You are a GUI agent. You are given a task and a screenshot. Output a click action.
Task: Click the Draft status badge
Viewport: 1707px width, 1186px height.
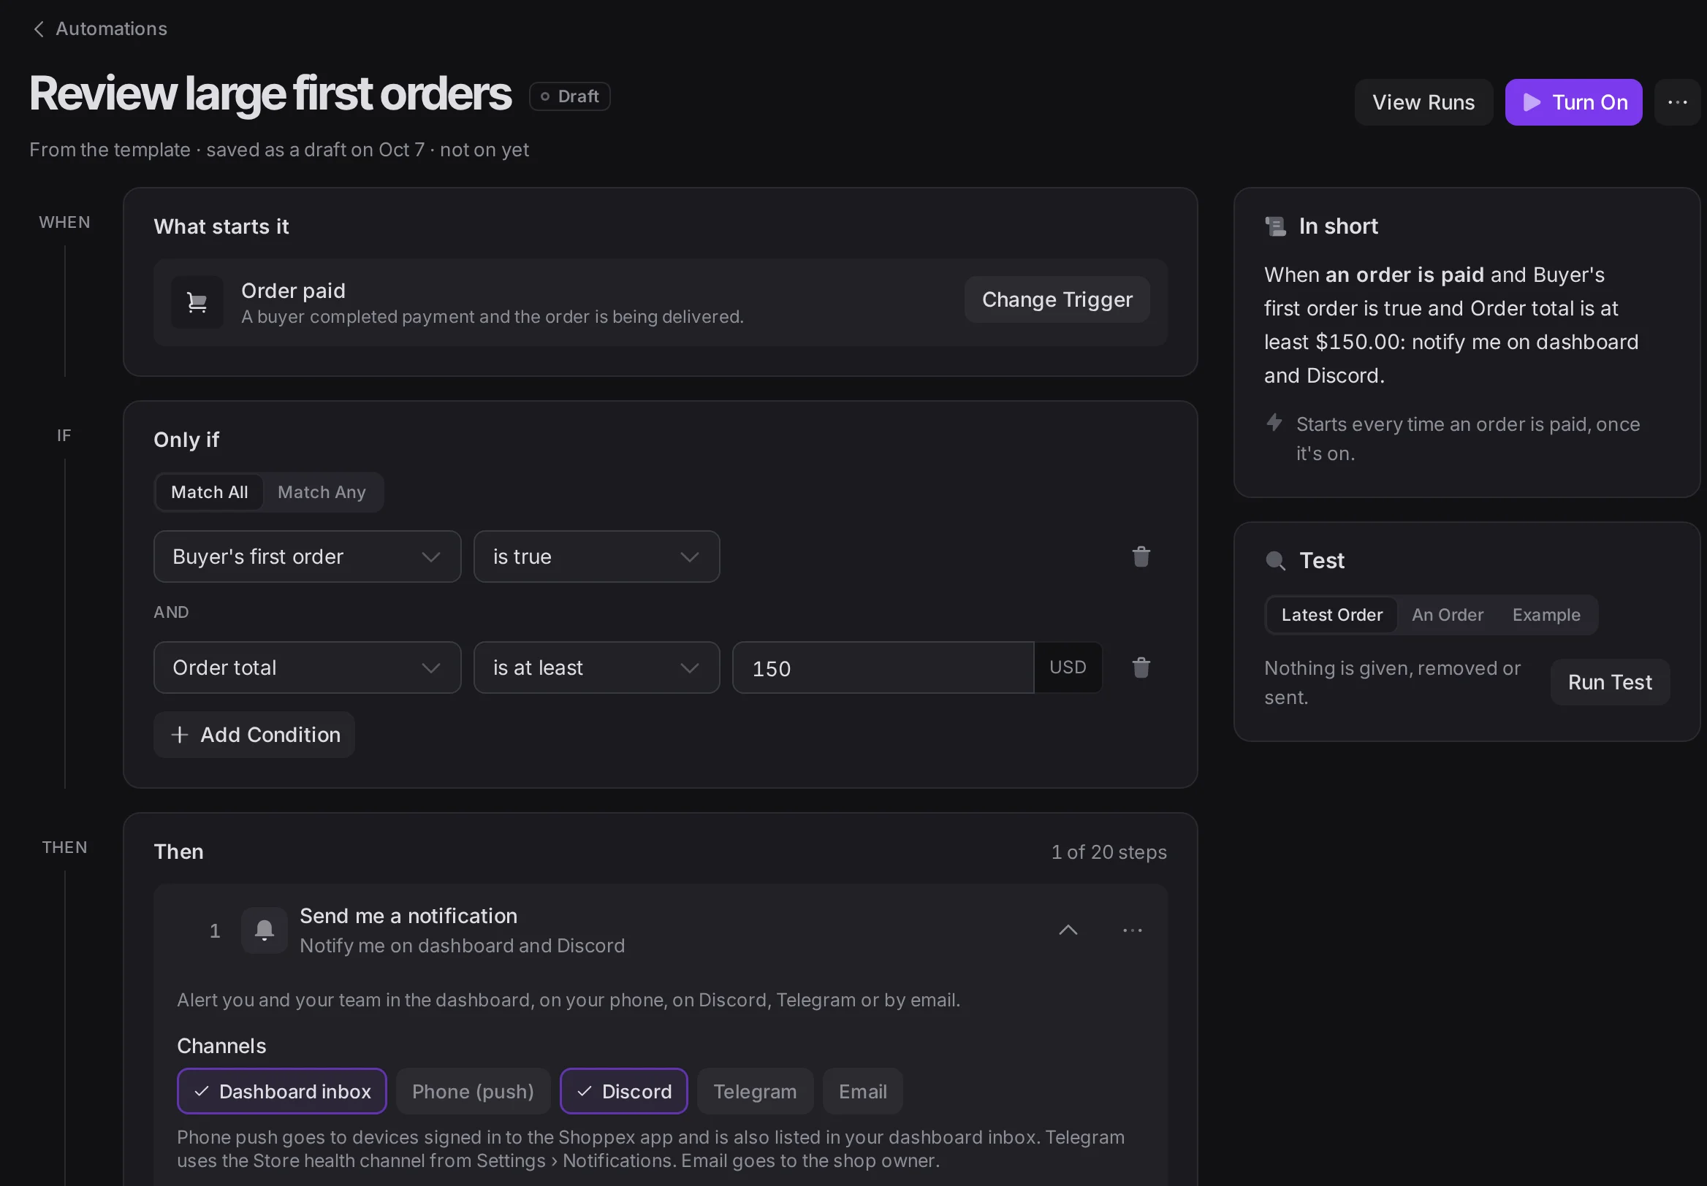click(569, 96)
